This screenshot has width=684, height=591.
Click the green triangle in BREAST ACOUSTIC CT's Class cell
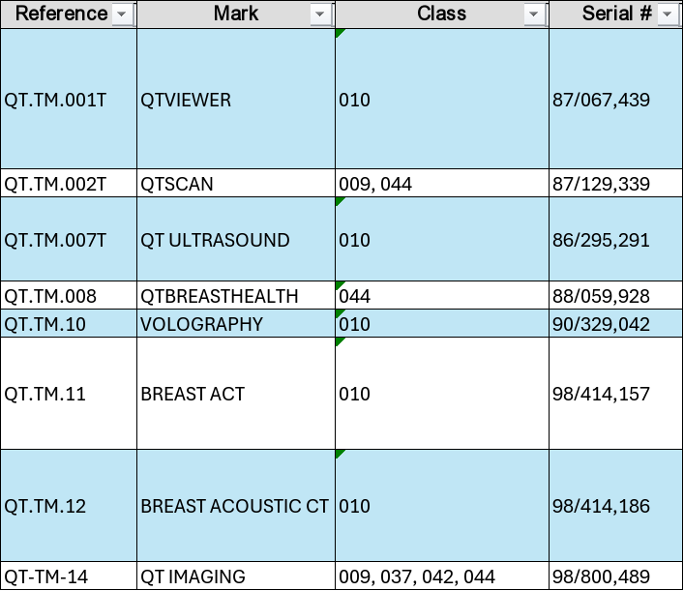pos(340,455)
